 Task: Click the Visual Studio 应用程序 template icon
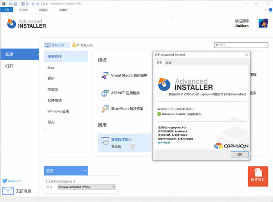[105, 76]
